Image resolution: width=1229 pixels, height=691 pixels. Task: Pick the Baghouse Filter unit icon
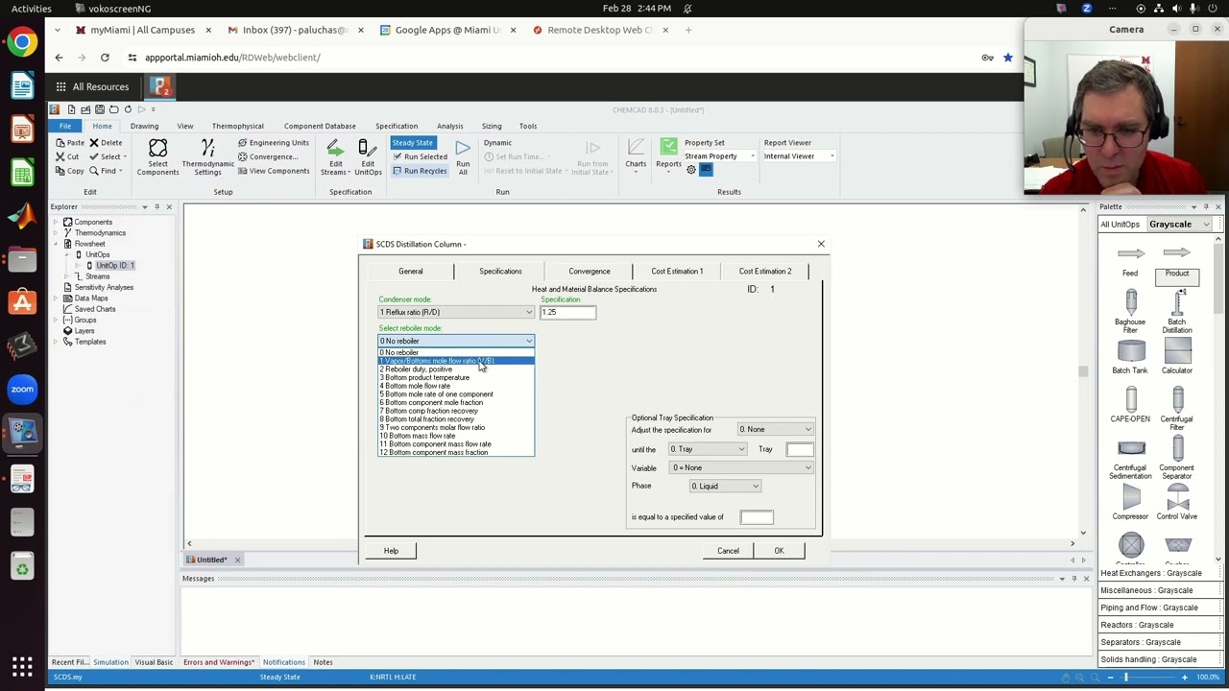[x=1130, y=301]
